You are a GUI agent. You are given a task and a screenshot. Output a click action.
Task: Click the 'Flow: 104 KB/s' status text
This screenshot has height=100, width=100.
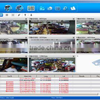pos(57,98)
